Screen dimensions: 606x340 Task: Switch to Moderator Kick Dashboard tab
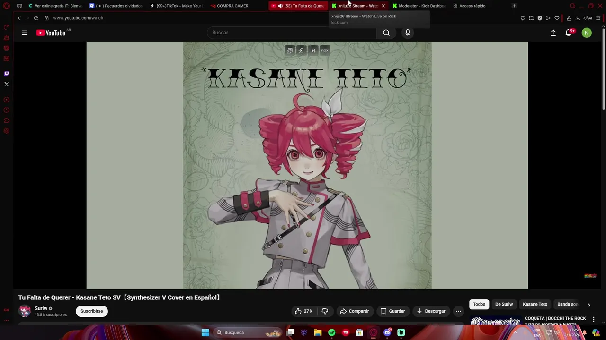[419, 6]
